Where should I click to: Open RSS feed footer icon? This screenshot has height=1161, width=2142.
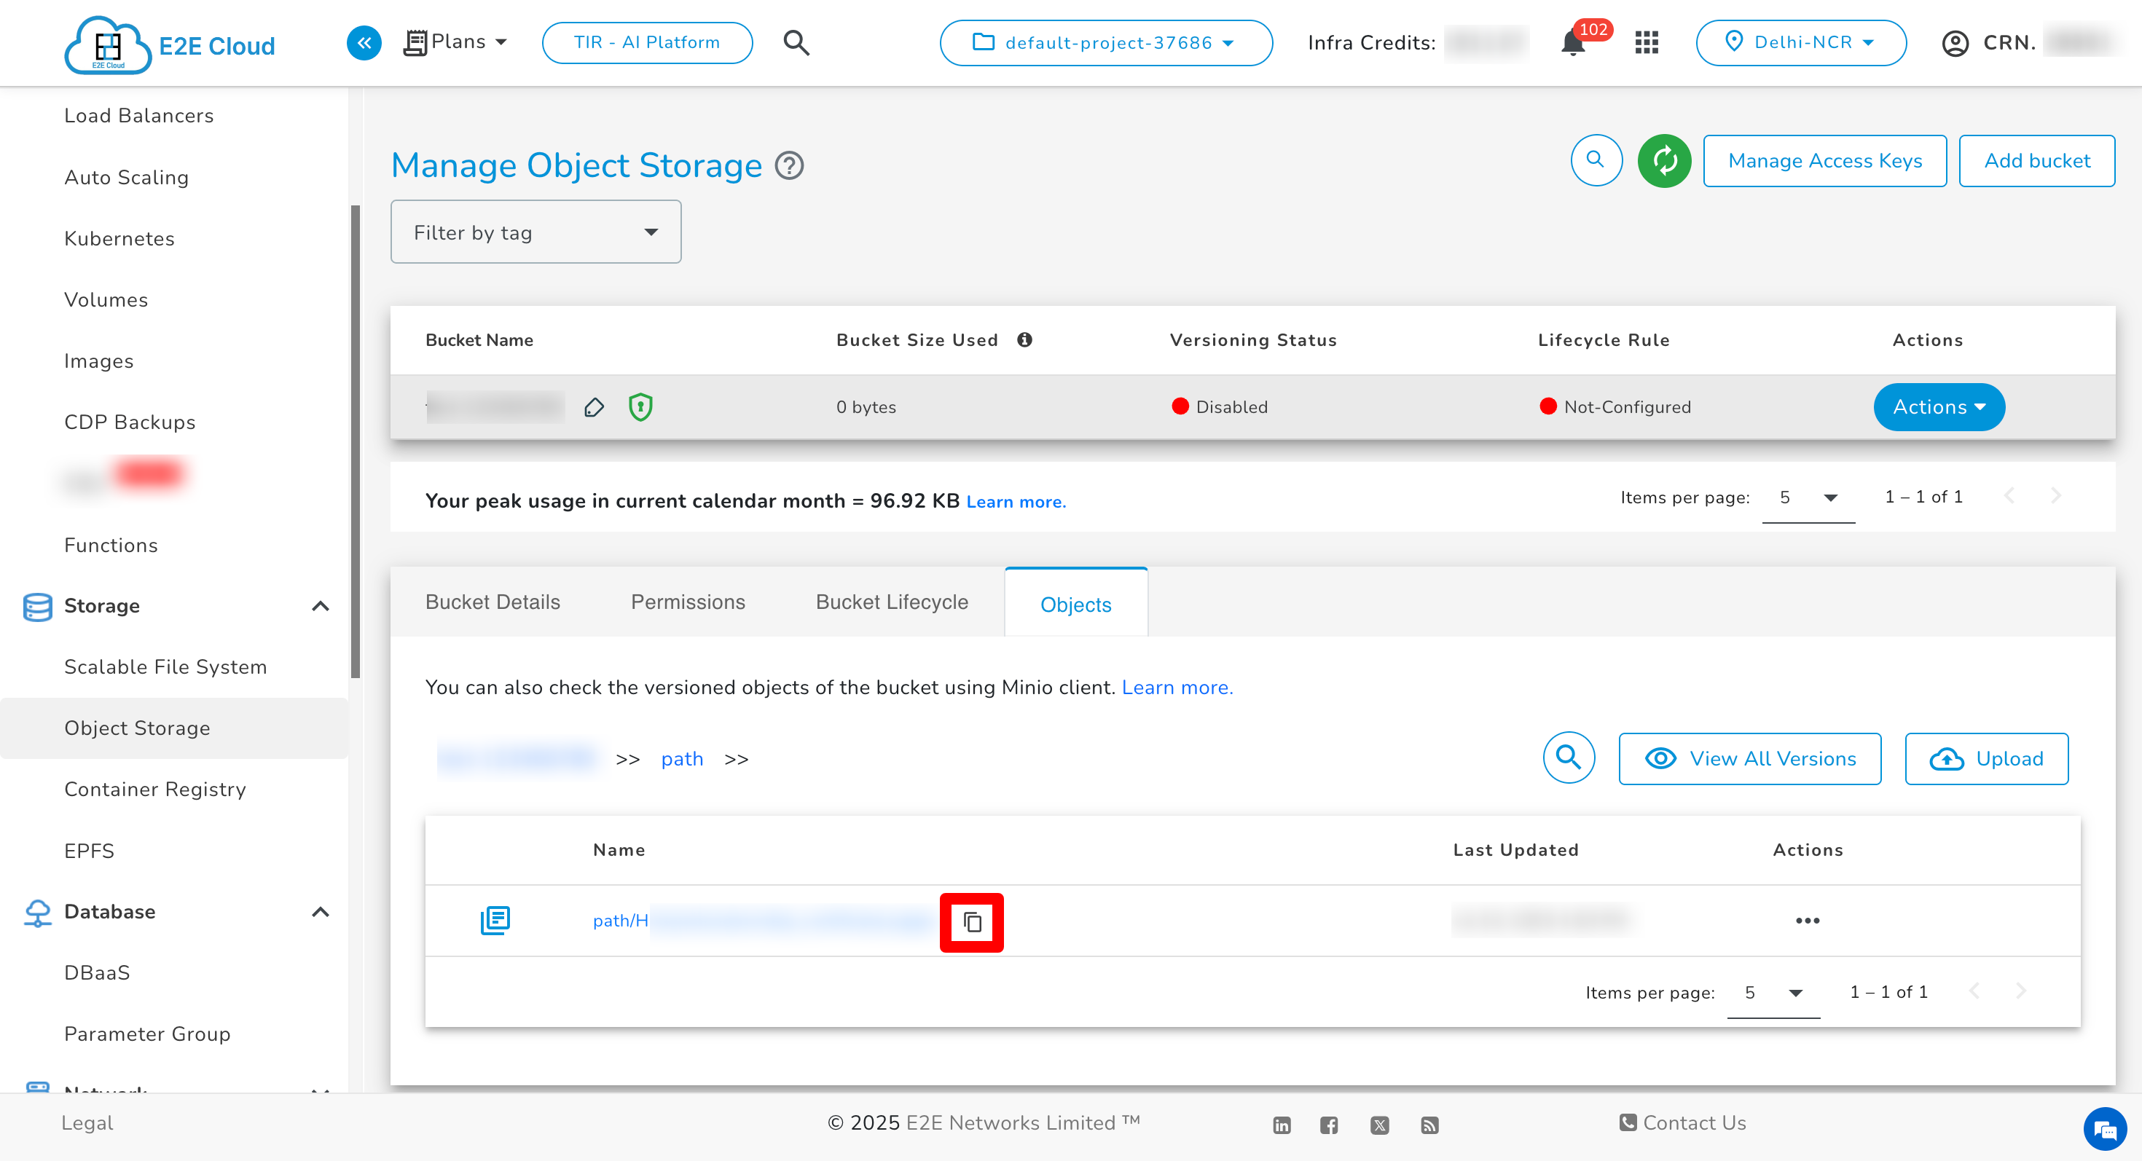point(1429,1125)
